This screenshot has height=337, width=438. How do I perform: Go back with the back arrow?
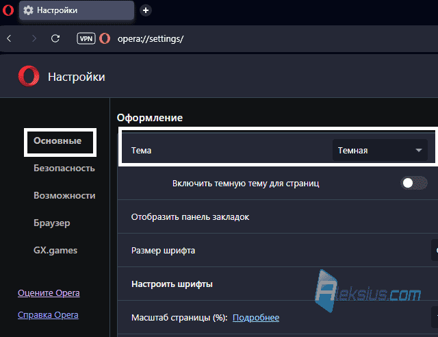click(x=9, y=38)
